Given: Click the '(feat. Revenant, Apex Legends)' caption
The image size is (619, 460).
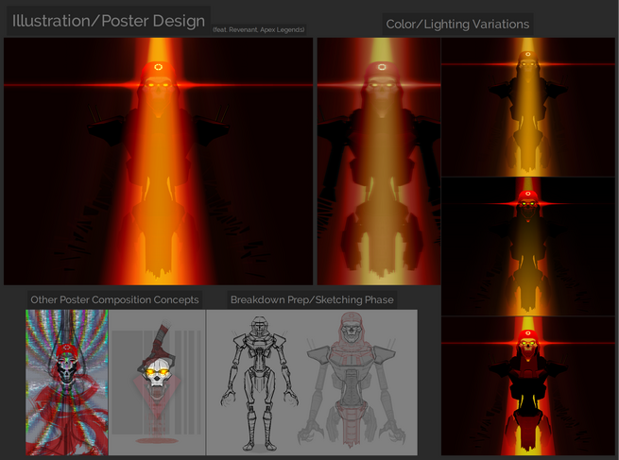Looking at the screenshot, I should [x=259, y=29].
